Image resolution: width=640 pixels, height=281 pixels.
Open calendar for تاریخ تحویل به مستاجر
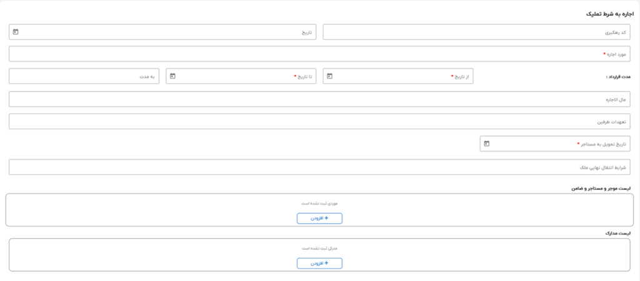(487, 145)
